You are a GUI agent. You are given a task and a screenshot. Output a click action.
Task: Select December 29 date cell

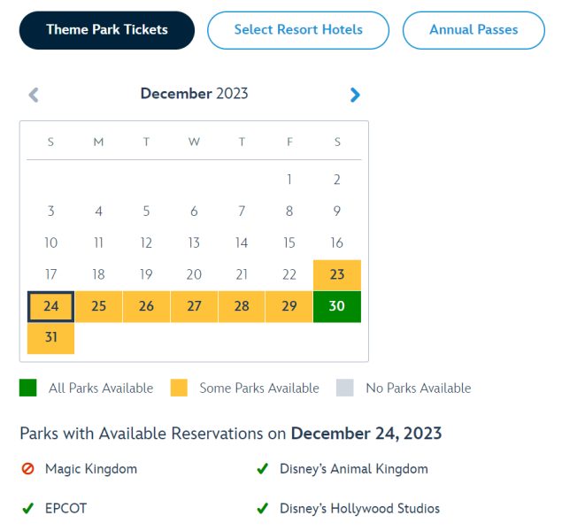point(289,306)
